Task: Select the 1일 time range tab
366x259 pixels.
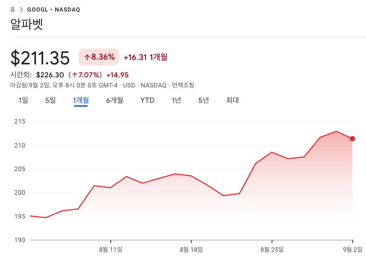Action: 23,100
